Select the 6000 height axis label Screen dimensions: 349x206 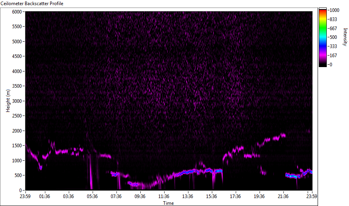point(17,12)
